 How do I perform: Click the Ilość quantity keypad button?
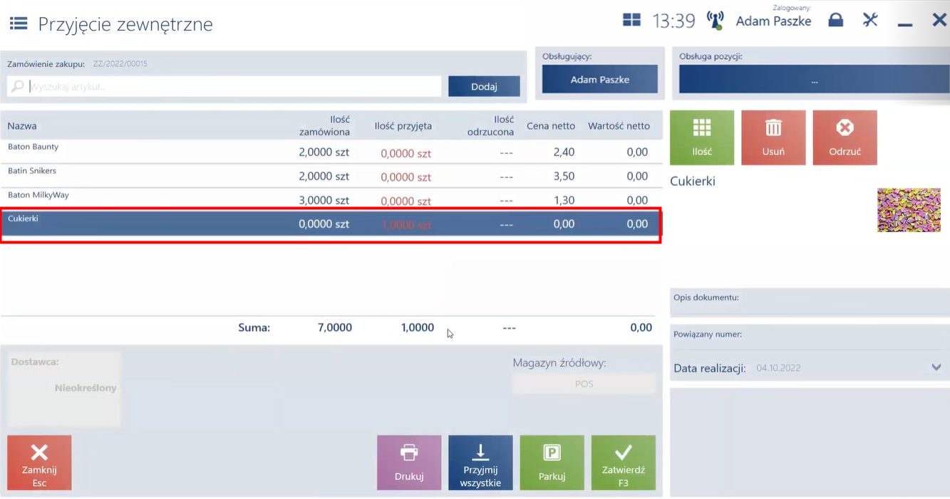coord(702,137)
